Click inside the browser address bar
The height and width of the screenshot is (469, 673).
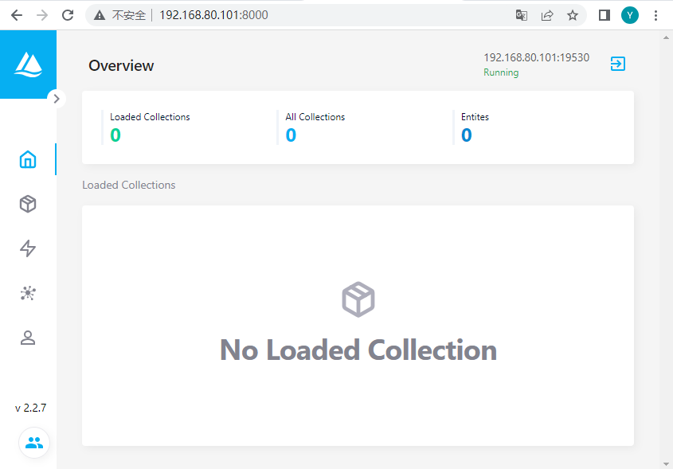coord(239,14)
